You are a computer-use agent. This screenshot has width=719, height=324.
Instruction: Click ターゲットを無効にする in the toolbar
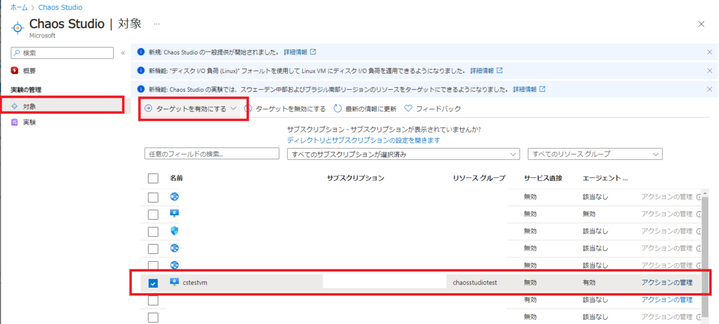[291, 109]
